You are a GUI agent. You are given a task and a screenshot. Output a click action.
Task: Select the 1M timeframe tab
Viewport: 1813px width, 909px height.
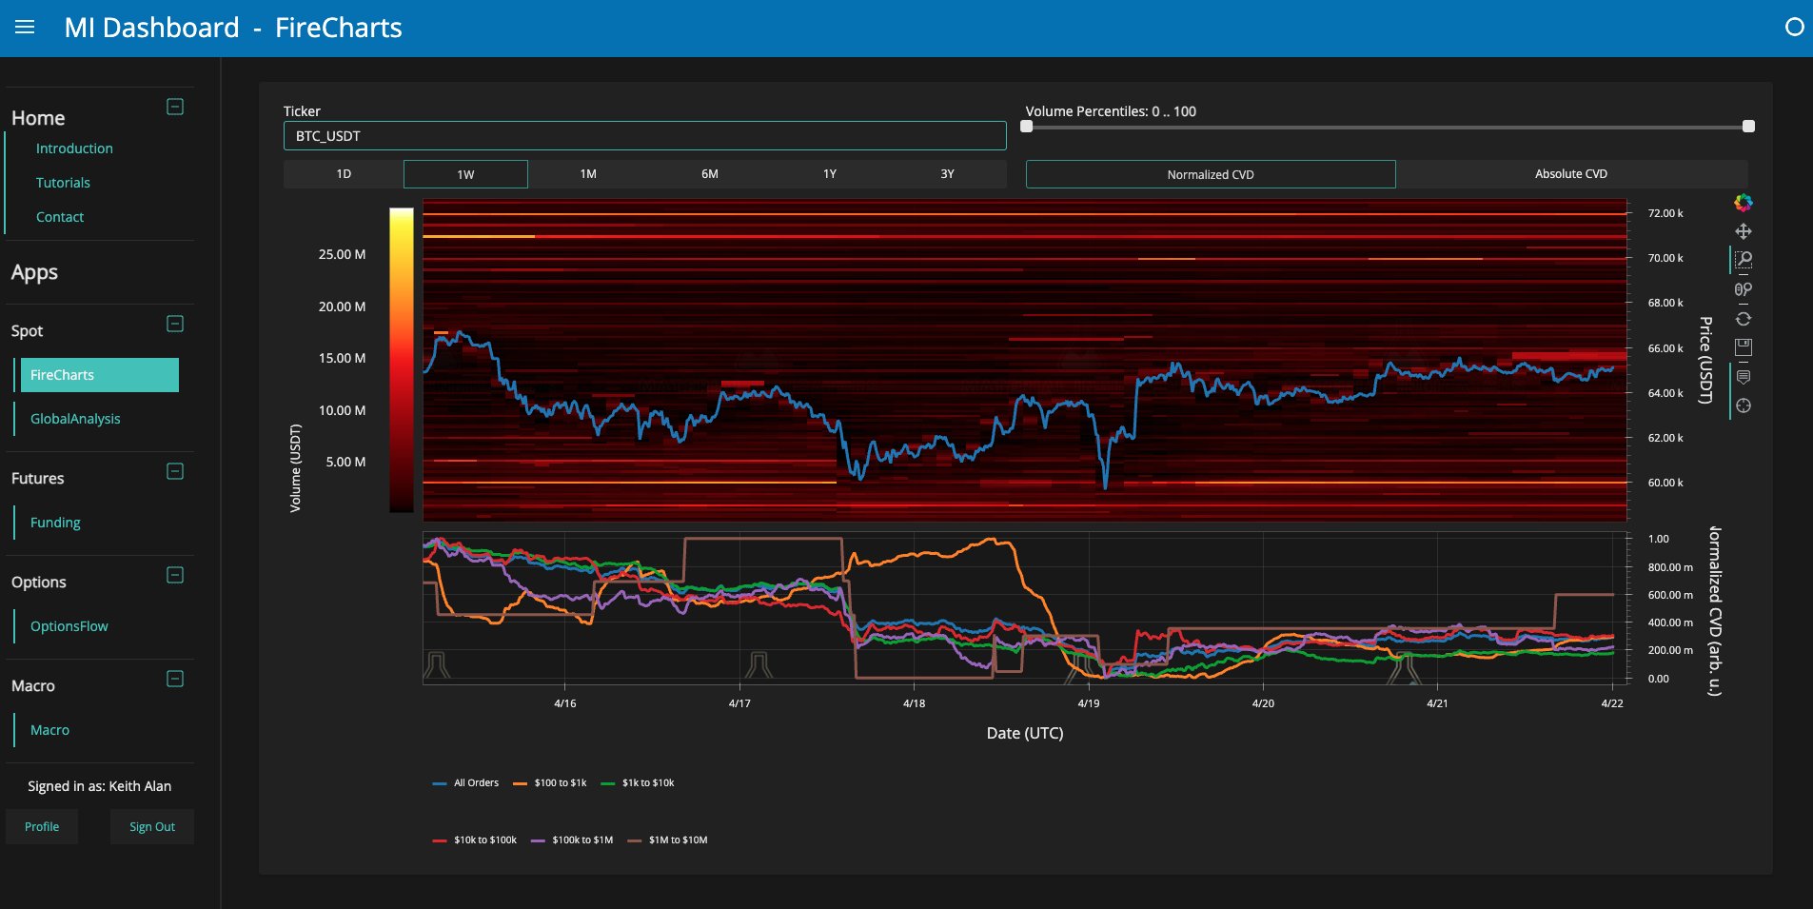click(588, 174)
